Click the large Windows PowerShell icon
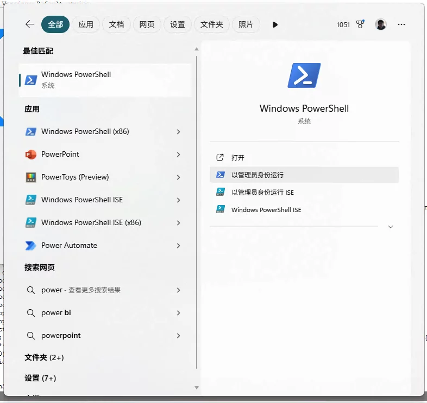 click(x=304, y=75)
